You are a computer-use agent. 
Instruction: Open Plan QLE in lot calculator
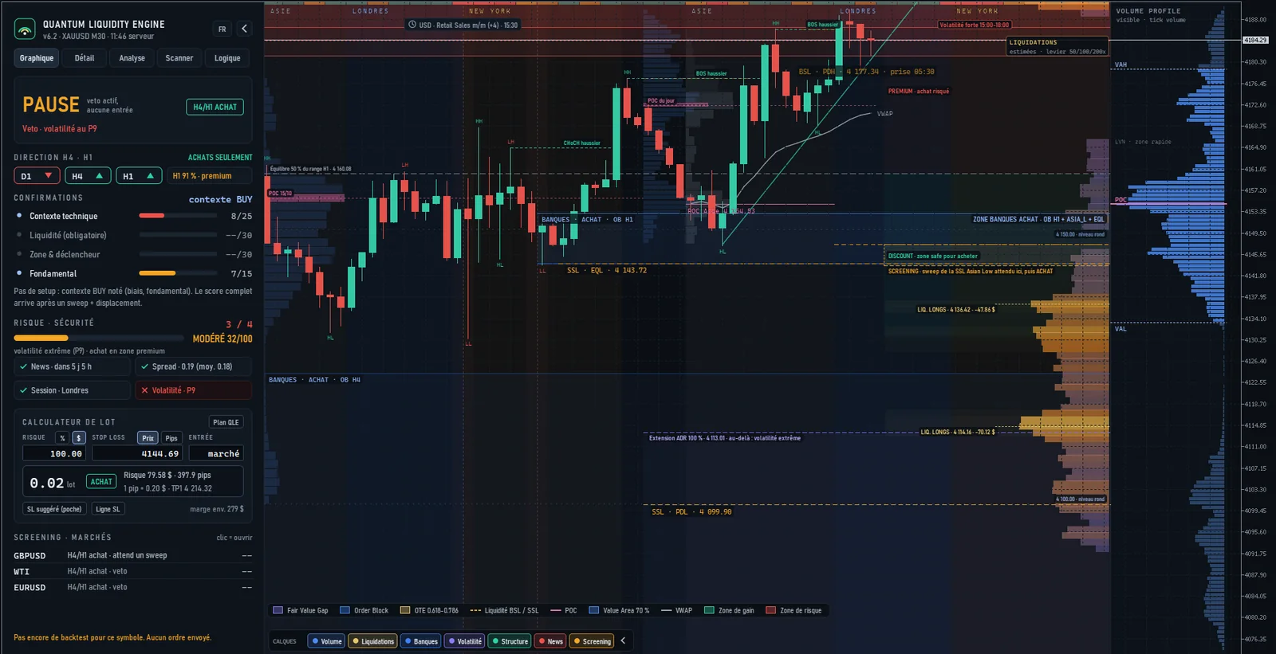pos(226,422)
